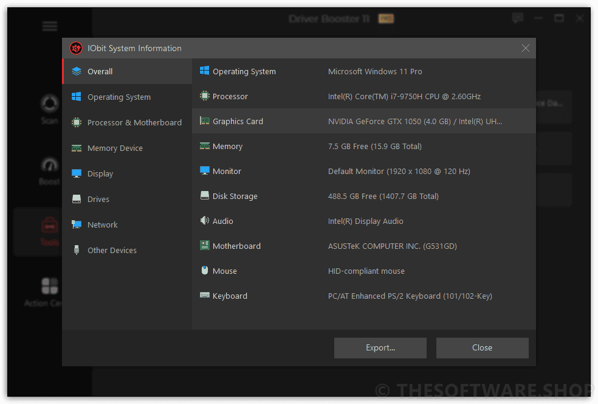
Task: Click the Processor label in overview list
Action: click(x=230, y=97)
